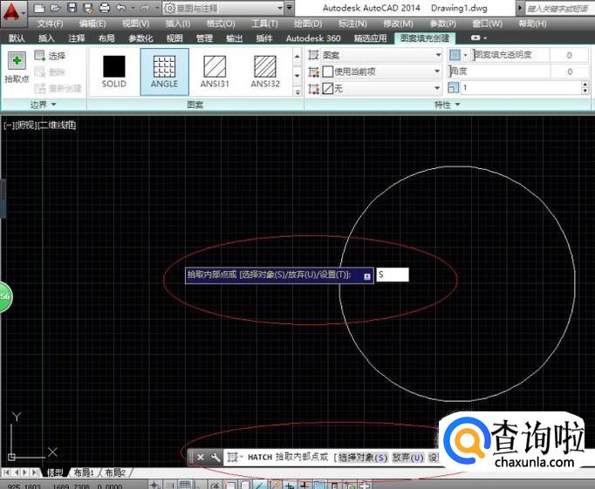Select the SOLID hatch pattern swatch
The height and width of the screenshot is (489, 595).
(x=114, y=70)
